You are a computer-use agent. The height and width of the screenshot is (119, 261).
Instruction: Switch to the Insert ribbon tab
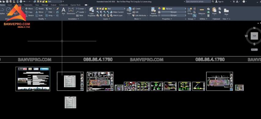tap(10, 5)
